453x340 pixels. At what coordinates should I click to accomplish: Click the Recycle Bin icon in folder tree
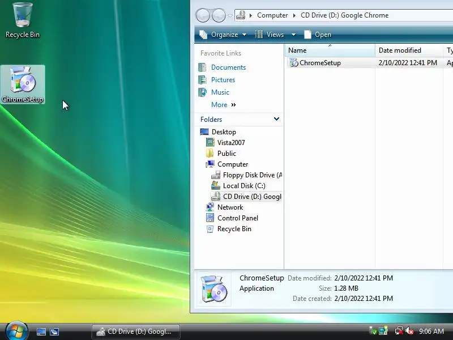(210, 229)
